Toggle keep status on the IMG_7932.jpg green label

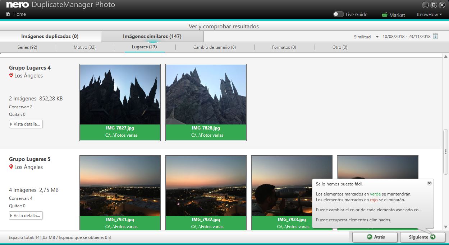(x=206, y=223)
